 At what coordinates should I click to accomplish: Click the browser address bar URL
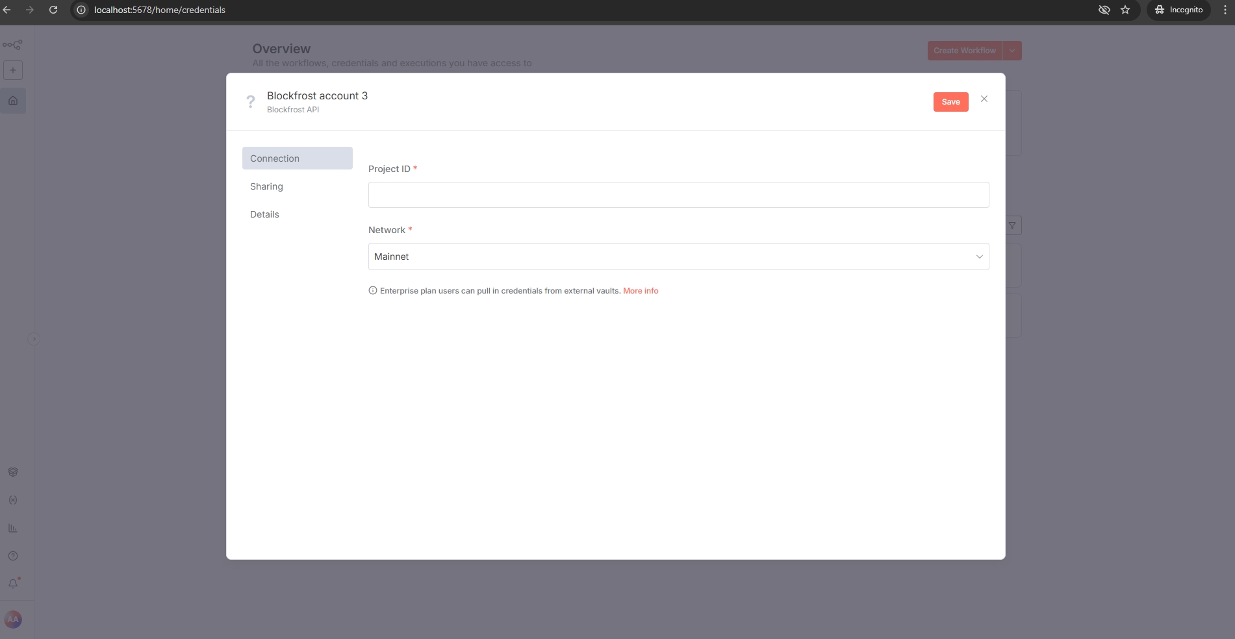pyautogui.click(x=160, y=10)
